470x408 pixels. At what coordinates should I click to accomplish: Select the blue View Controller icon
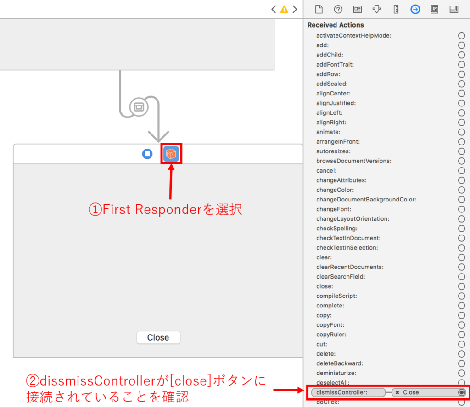[x=147, y=154]
